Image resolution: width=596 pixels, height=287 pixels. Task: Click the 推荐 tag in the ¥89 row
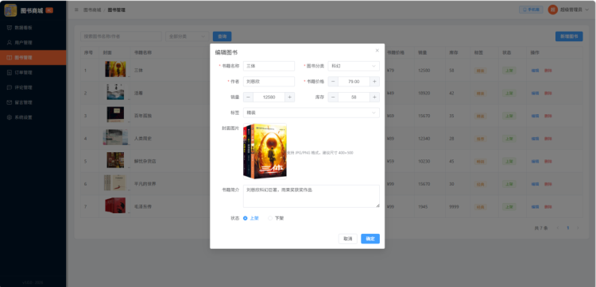(x=481, y=139)
